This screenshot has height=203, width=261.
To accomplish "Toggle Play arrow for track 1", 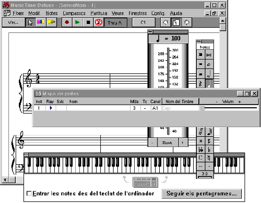I will pos(51,108).
